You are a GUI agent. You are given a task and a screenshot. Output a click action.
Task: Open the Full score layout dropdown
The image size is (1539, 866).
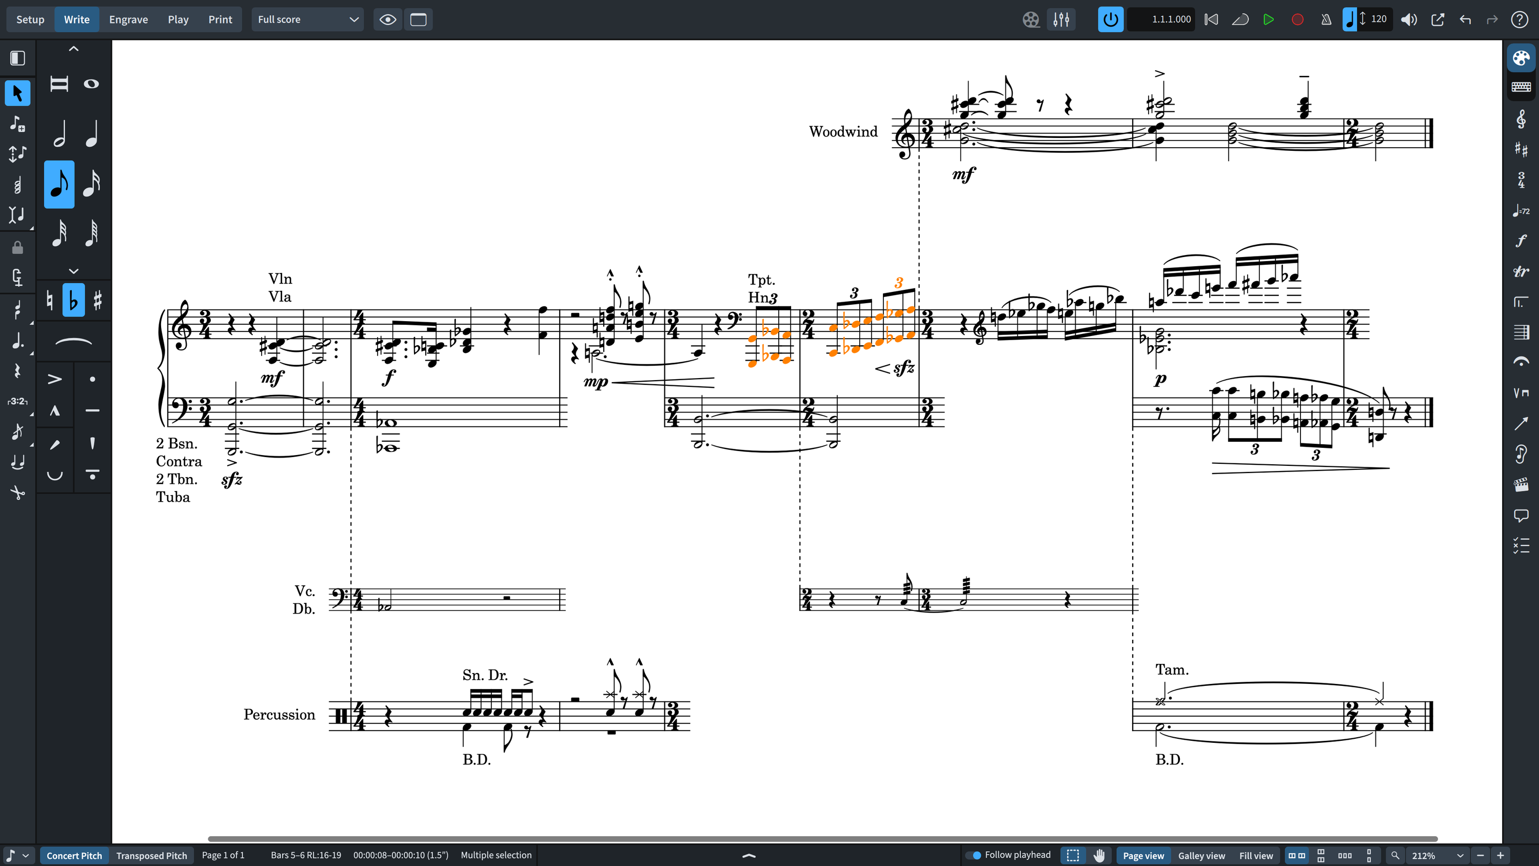(307, 19)
